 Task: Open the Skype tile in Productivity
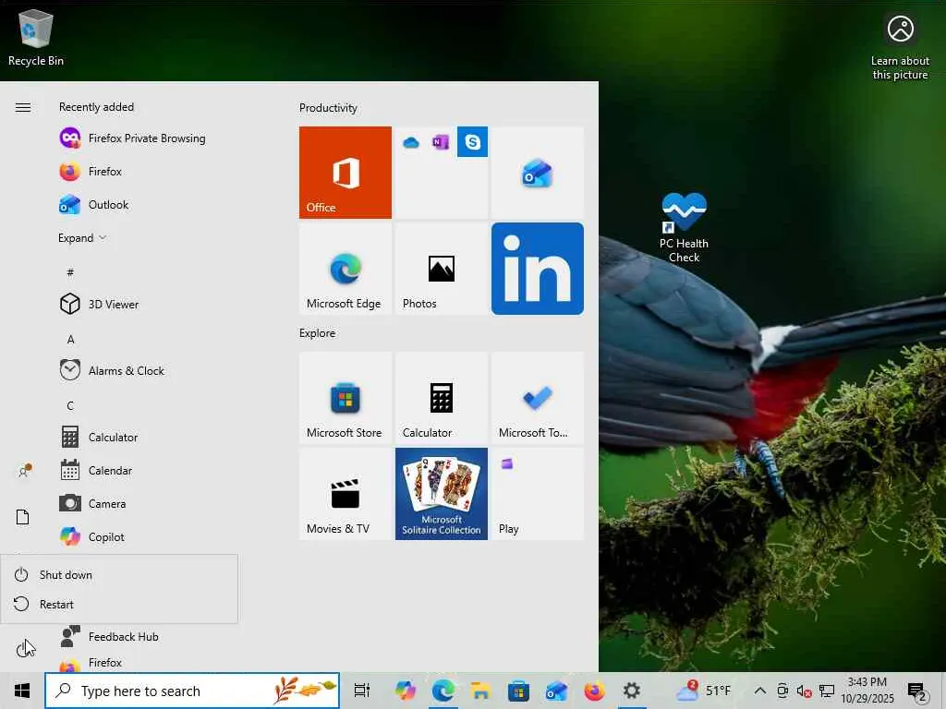[x=472, y=141]
